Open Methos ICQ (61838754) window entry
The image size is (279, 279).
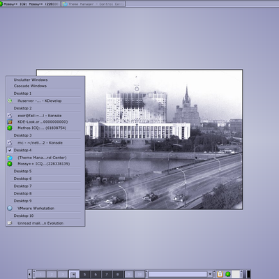[45, 128]
